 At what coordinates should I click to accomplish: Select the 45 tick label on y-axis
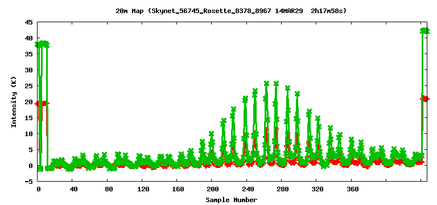(x=29, y=22)
